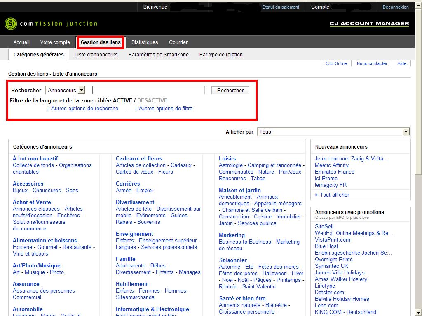Open the Loisirs category
The height and width of the screenshot is (316, 422).
click(x=227, y=158)
